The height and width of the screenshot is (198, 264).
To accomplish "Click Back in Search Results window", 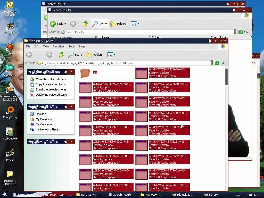I will (x=56, y=24).
